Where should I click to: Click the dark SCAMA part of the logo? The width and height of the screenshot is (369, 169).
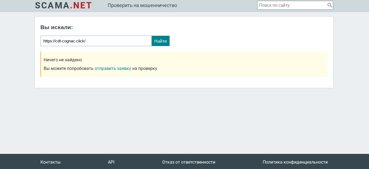(52, 5)
